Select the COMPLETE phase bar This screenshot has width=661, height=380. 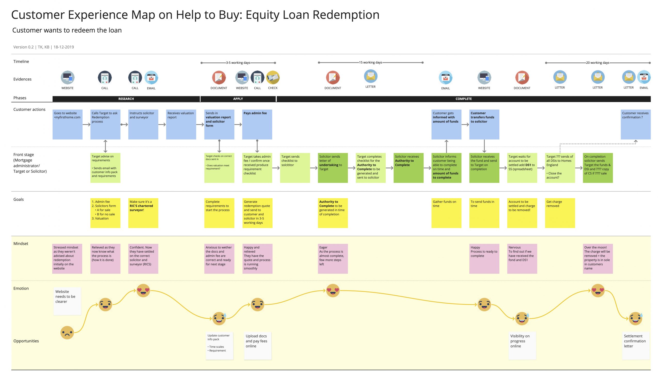tap(463, 99)
